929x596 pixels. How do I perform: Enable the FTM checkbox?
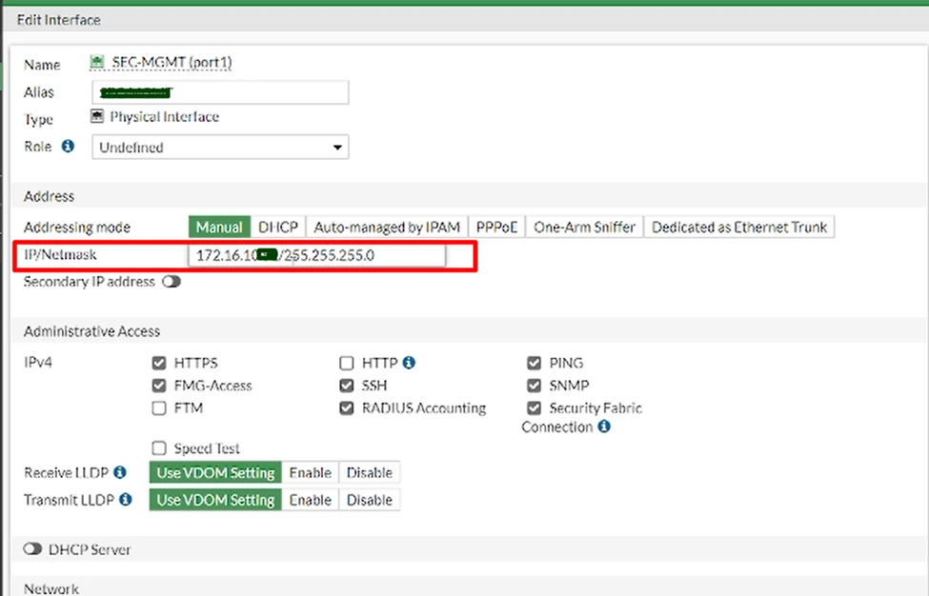pyautogui.click(x=159, y=407)
